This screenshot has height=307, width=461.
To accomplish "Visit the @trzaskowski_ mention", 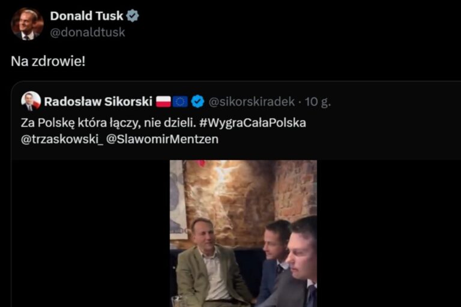I will [65, 139].
